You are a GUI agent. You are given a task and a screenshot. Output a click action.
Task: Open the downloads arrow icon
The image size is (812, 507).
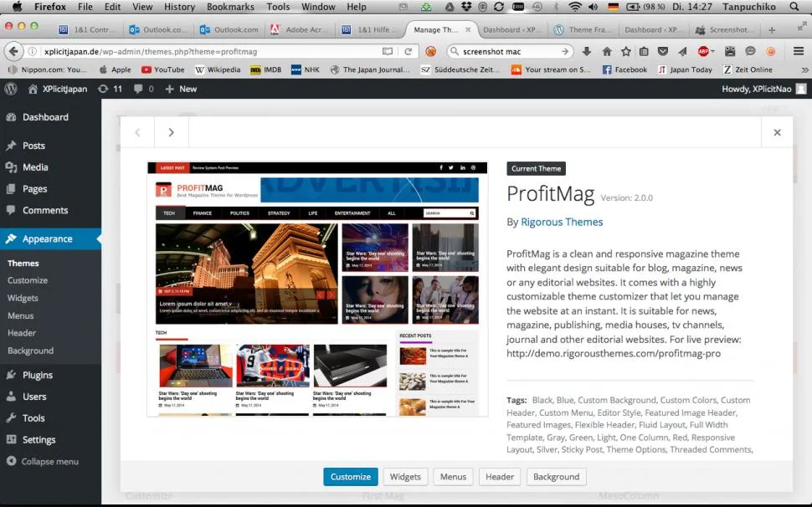tap(587, 51)
